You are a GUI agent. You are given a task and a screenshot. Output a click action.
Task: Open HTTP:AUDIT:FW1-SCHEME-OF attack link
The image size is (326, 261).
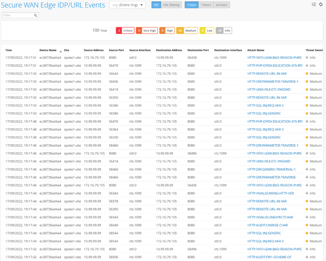click(269, 257)
